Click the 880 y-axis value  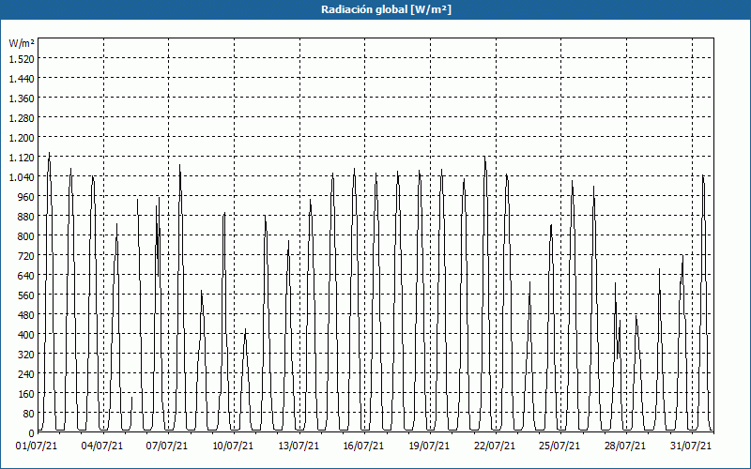coord(26,217)
